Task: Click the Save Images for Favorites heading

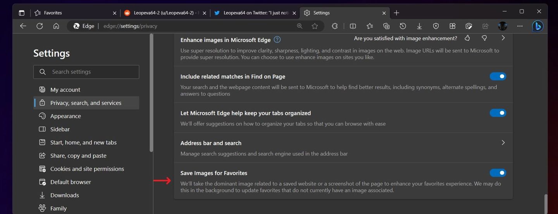Action: 214,173
